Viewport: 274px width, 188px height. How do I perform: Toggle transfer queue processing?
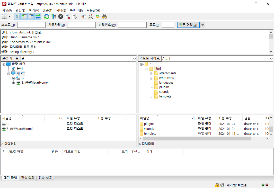[x=54, y=17]
